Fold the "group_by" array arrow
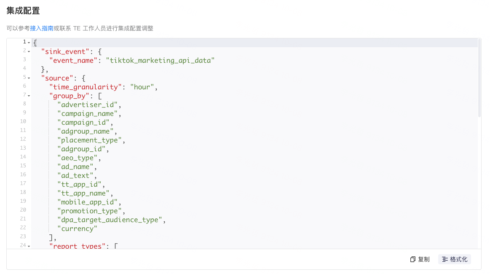Viewport: 490px width, 274px height. (x=29, y=96)
